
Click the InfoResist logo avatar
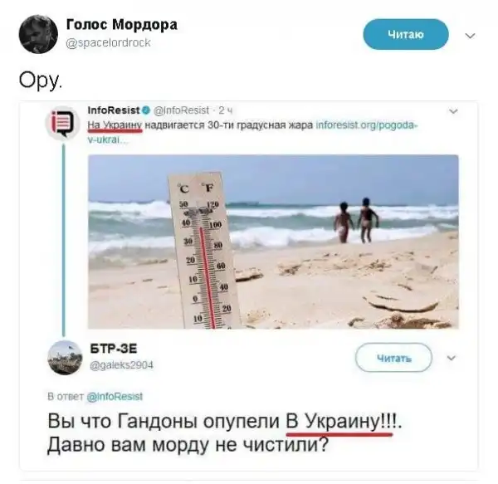click(62, 123)
